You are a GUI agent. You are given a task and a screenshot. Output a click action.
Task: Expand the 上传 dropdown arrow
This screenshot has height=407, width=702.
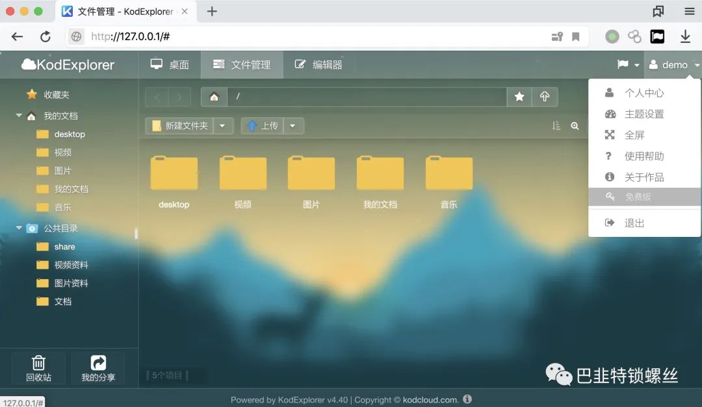292,126
